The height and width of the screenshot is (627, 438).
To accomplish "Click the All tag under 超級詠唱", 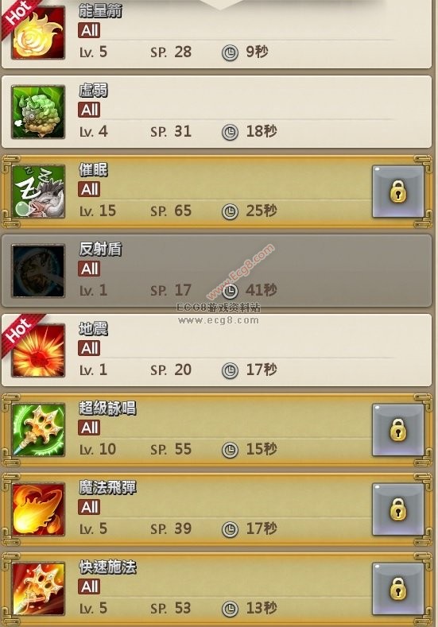I will [x=89, y=428].
